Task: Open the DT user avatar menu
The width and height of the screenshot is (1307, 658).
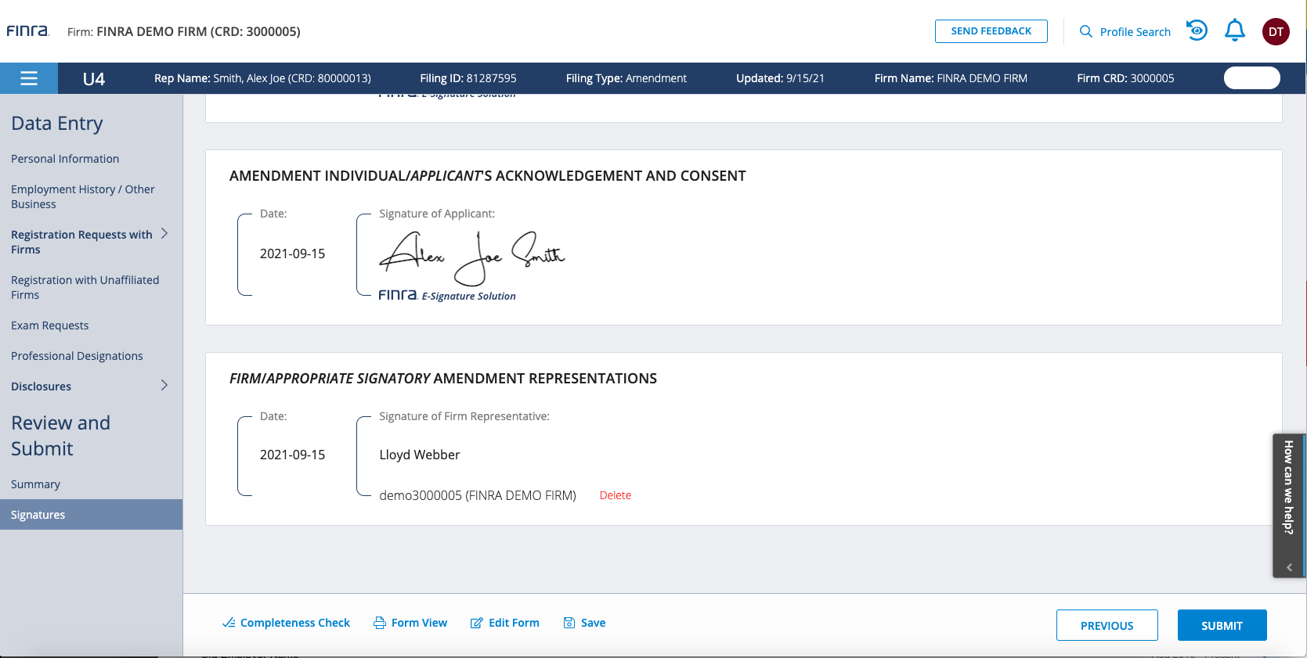Action: coord(1276,31)
